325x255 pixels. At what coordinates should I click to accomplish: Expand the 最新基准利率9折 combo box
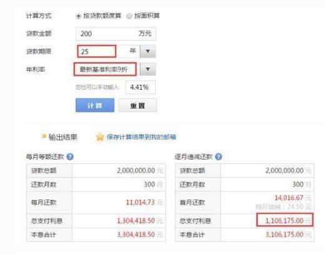tap(105, 69)
